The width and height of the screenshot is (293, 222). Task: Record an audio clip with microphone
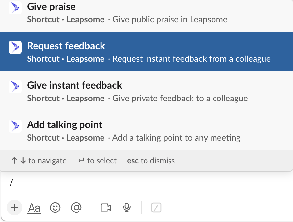tap(126, 208)
